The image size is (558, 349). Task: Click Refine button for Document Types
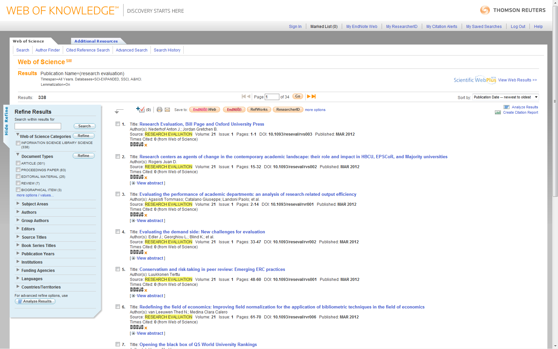(83, 156)
